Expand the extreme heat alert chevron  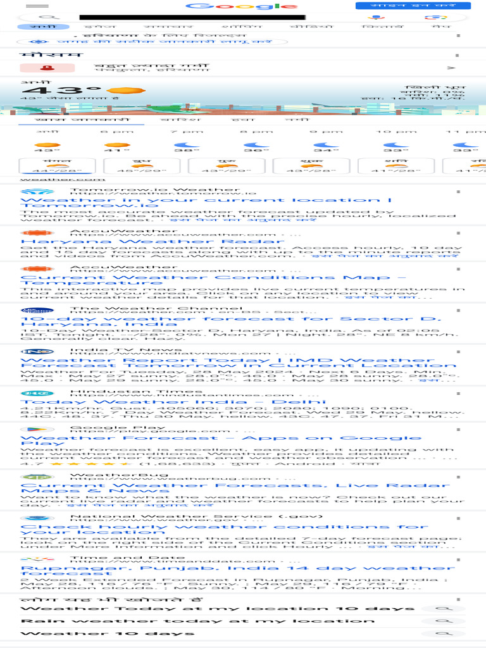451,67
